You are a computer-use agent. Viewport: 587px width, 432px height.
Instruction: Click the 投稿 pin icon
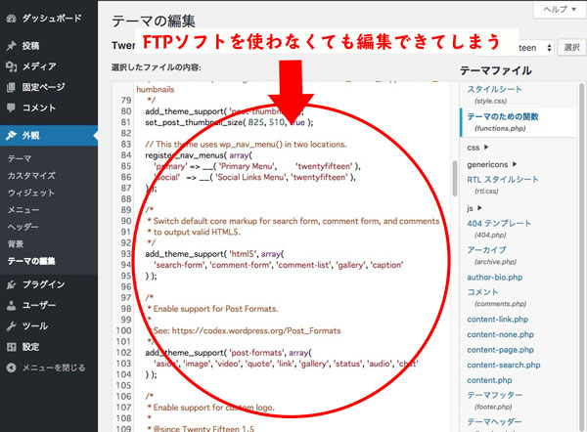(11, 46)
